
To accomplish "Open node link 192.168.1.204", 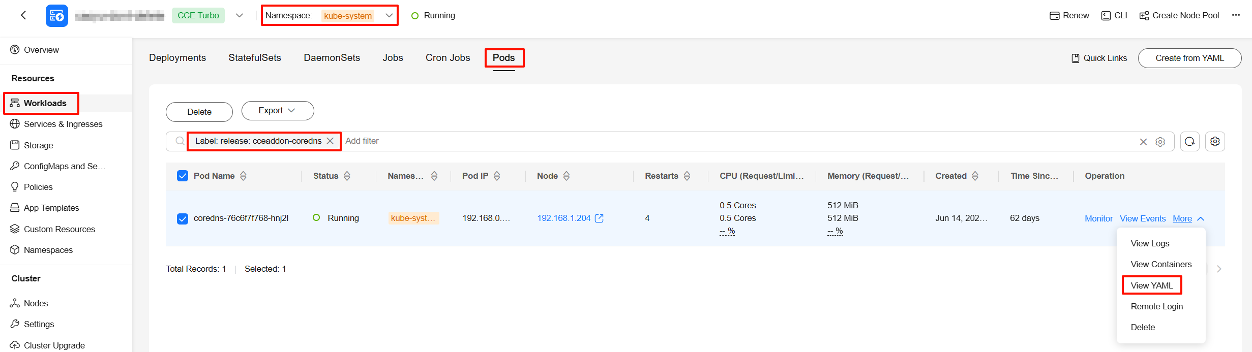I will (x=563, y=218).
